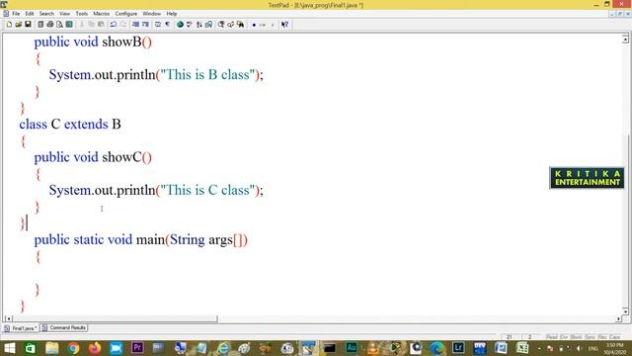Click the context Help arrow icon
632x356 pixels.
tap(284, 25)
